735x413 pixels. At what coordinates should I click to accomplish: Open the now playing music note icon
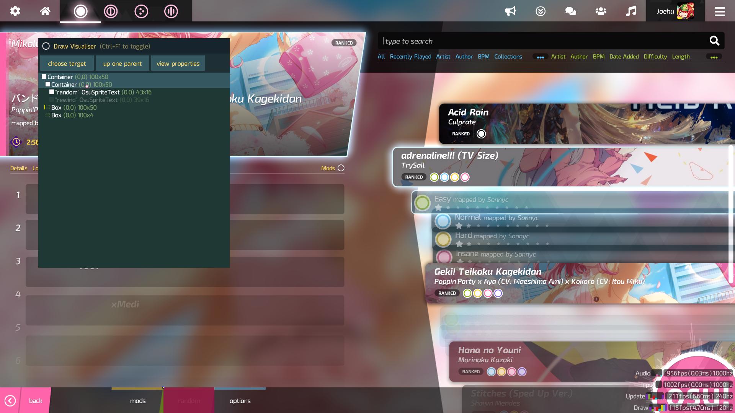point(631,11)
